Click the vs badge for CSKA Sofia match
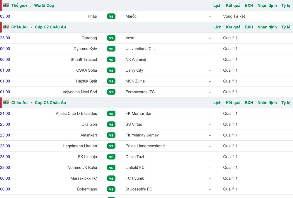This screenshot has width=293, height=198. [x=111, y=70]
